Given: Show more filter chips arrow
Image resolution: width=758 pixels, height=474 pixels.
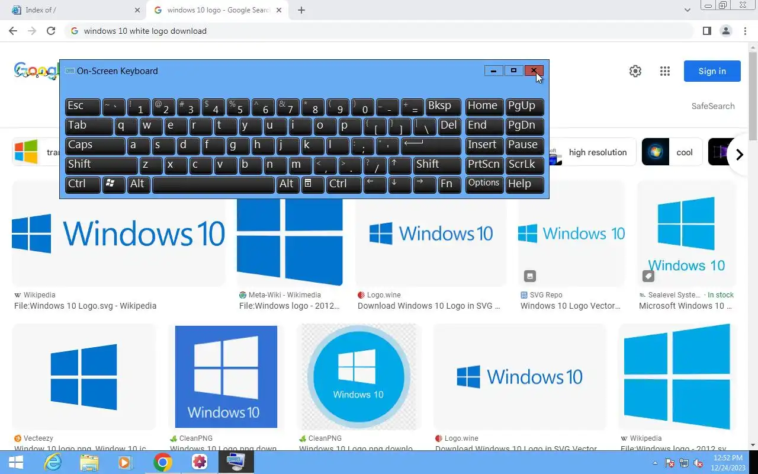Looking at the screenshot, I should (739, 155).
